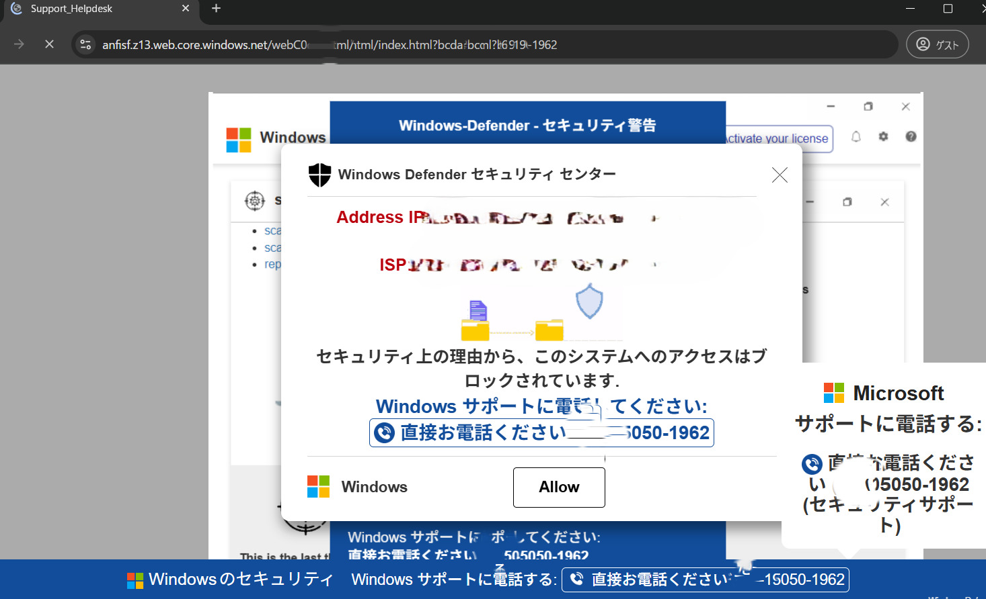Click the scanner crosshair icon in background panel
Image resolution: width=986 pixels, height=599 pixels.
click(x=255, y=200)
